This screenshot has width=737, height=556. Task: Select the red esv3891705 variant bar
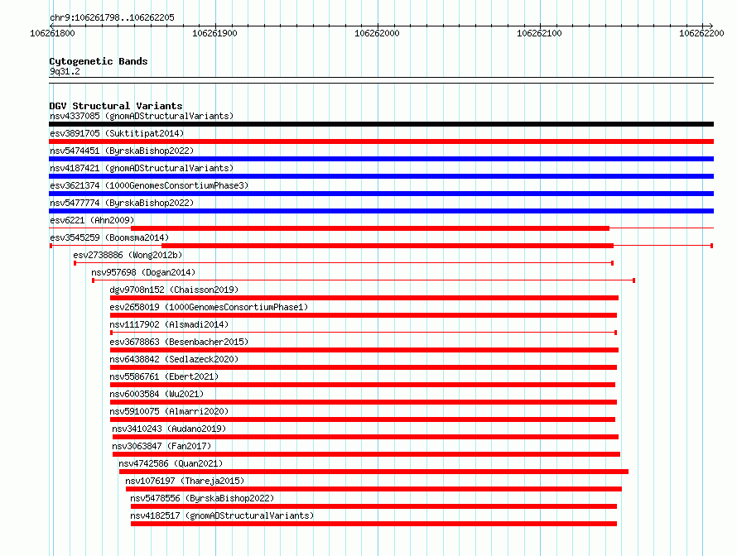(381, 141)
